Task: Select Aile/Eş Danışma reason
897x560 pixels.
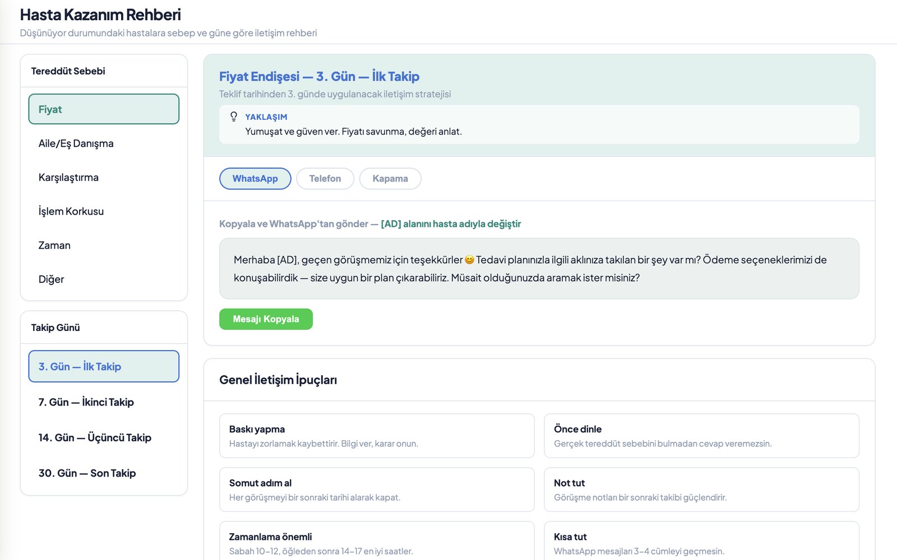Action: pyautogui.click(x=104, y=143)
